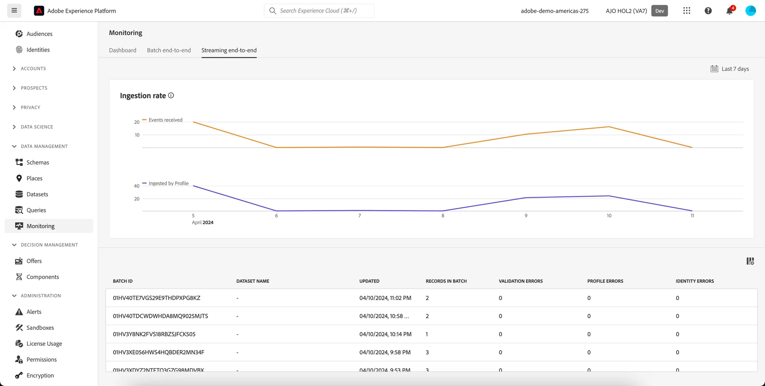Click the Identities fingerprint icon
Viewport: 765px width, 386px height.
point(19,50)
